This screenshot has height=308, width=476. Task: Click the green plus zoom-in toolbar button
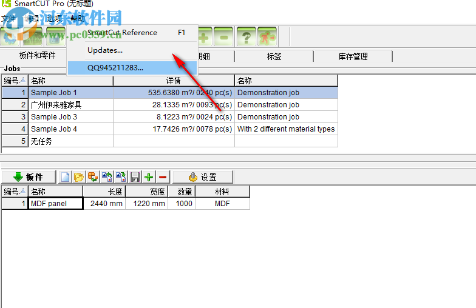coord(204,36)
